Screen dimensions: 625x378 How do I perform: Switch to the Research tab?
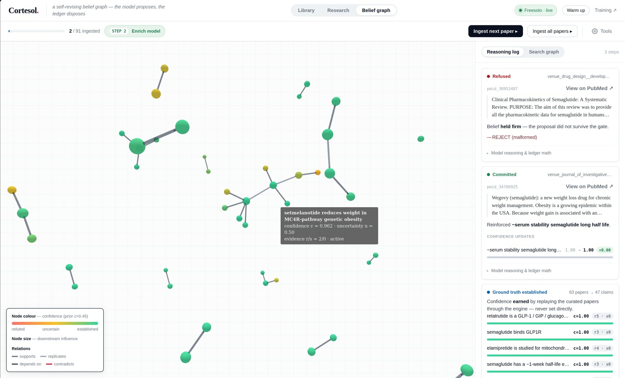[x=338, y=11]
